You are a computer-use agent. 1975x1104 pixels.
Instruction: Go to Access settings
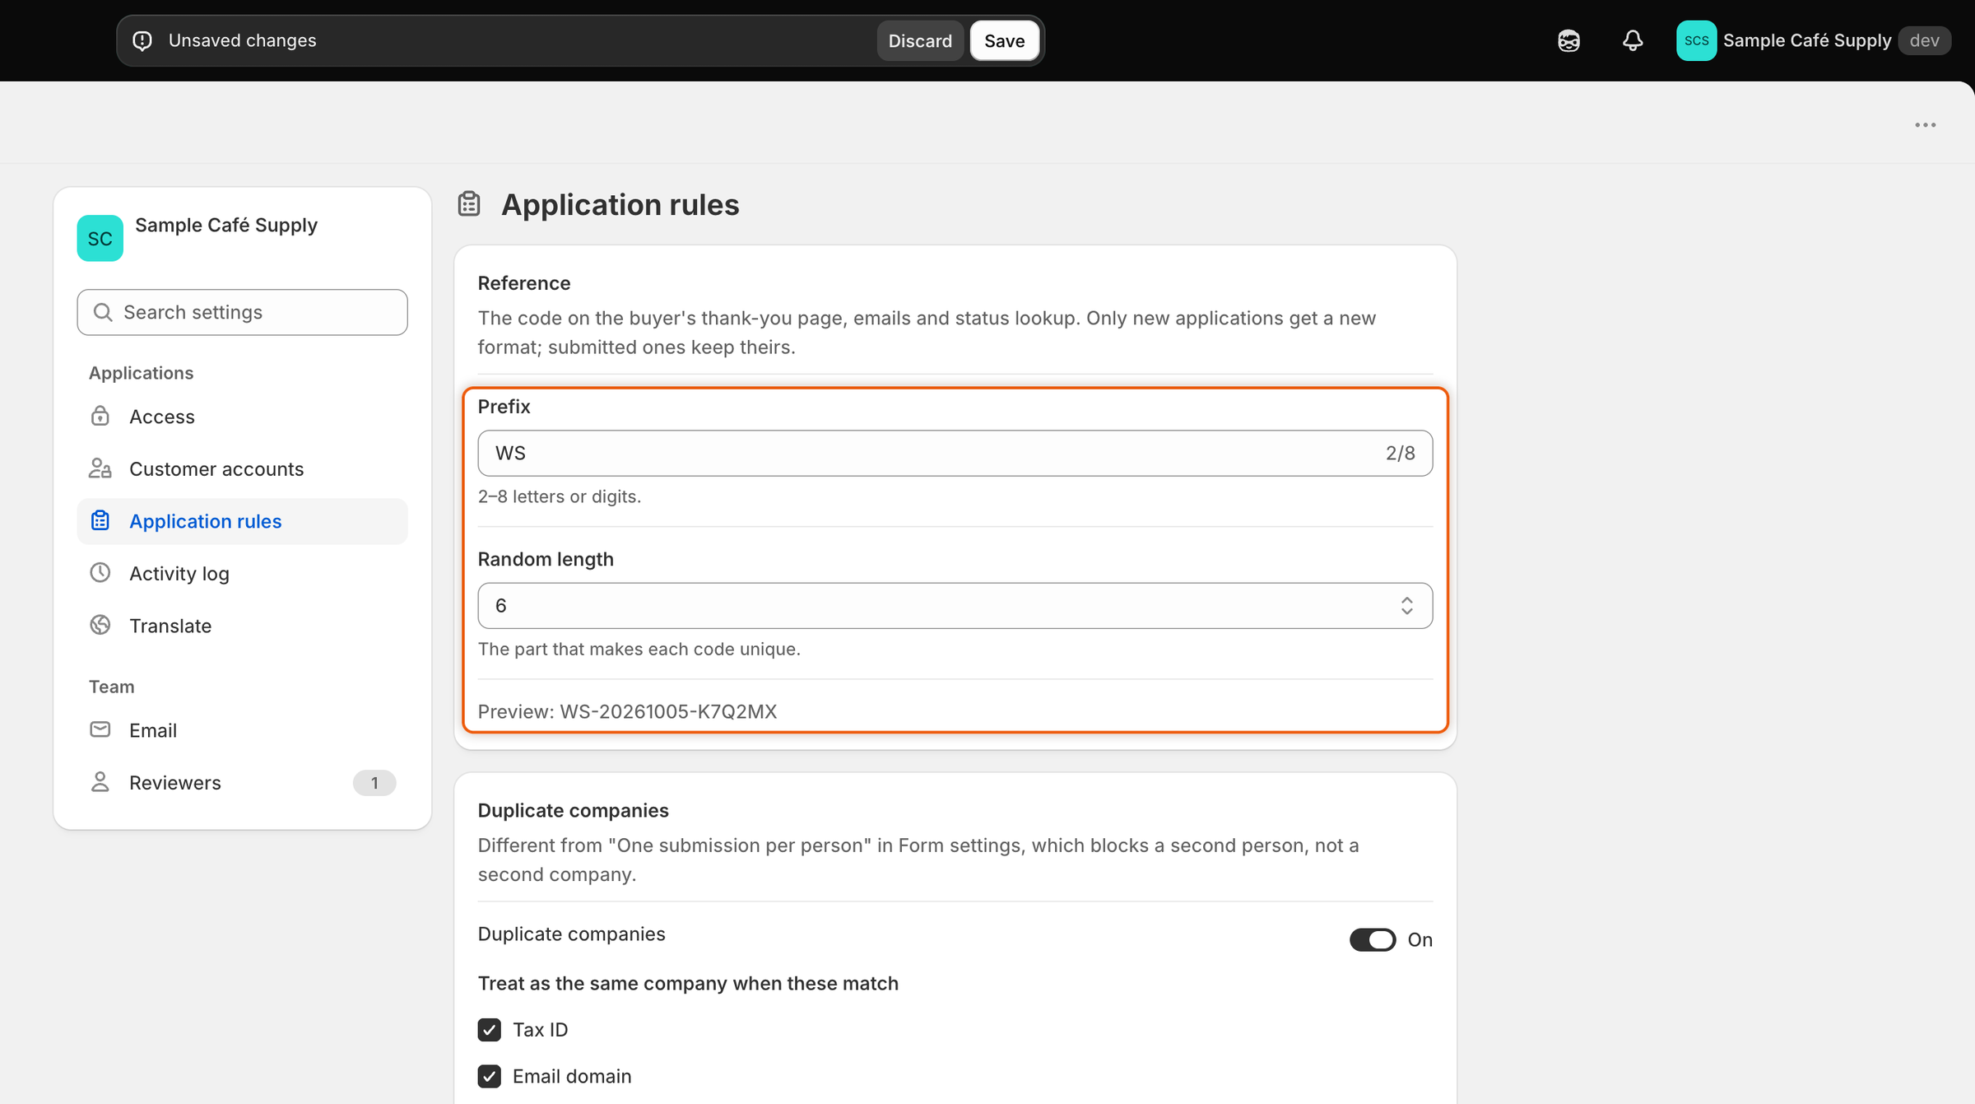pos(242,417)
